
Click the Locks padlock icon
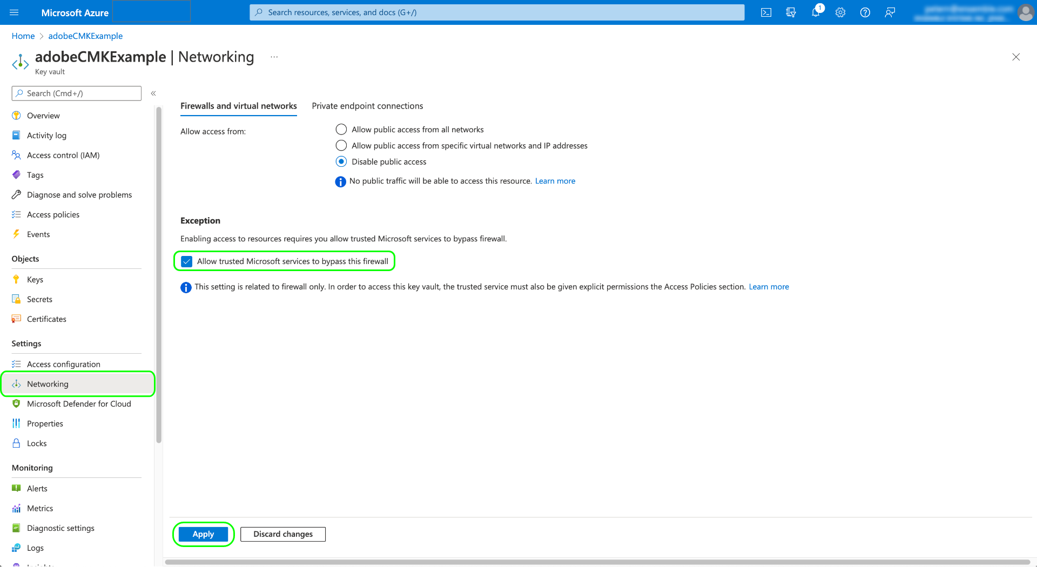16,443
